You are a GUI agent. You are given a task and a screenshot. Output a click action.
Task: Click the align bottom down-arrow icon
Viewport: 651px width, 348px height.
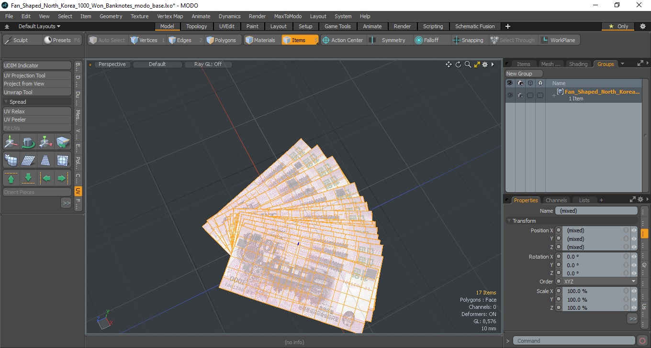[29, 178]
